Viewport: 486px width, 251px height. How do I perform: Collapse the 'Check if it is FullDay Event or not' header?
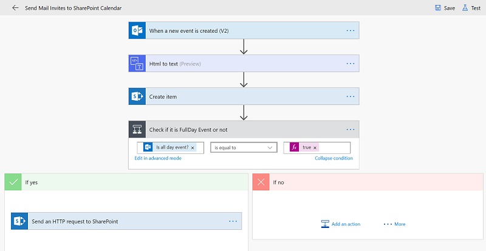(x=244, y=129)
